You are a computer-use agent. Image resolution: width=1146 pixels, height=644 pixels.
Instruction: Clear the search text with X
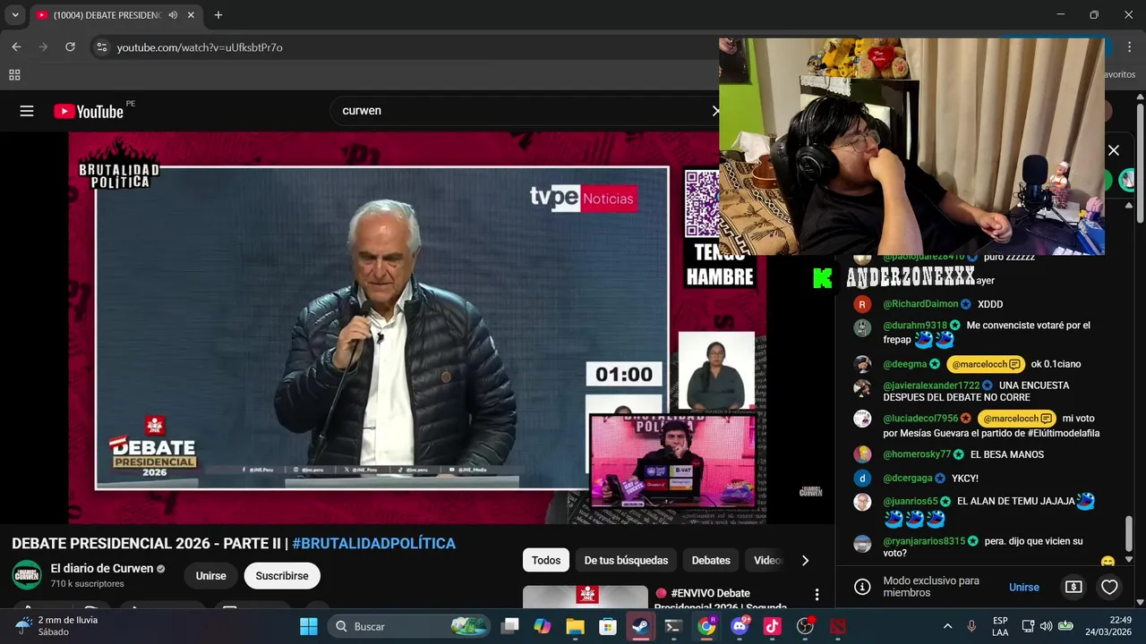point(715,111)
